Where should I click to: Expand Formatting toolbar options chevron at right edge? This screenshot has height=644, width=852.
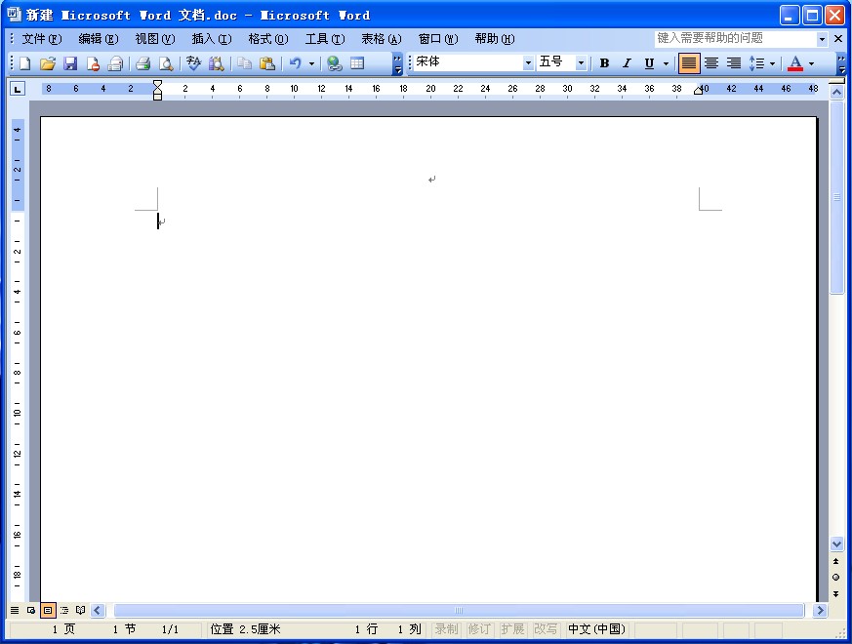click(841, 63)
